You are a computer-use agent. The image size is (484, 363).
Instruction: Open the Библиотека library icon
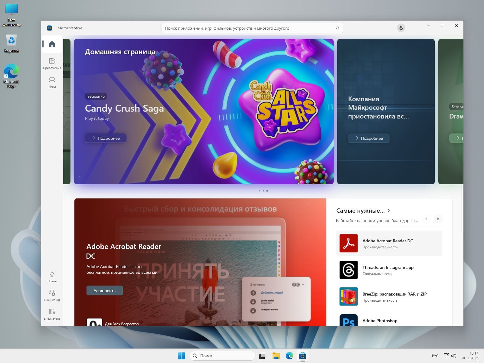coord(52,314)
